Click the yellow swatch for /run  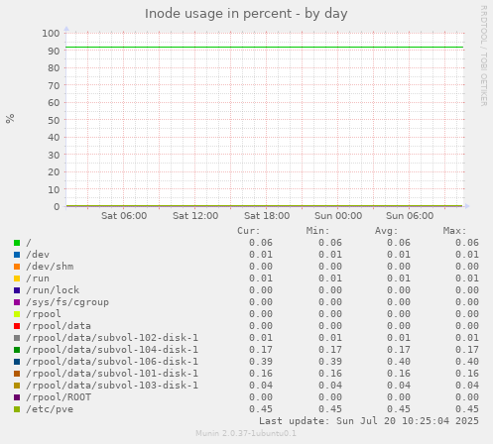(17, 278)
